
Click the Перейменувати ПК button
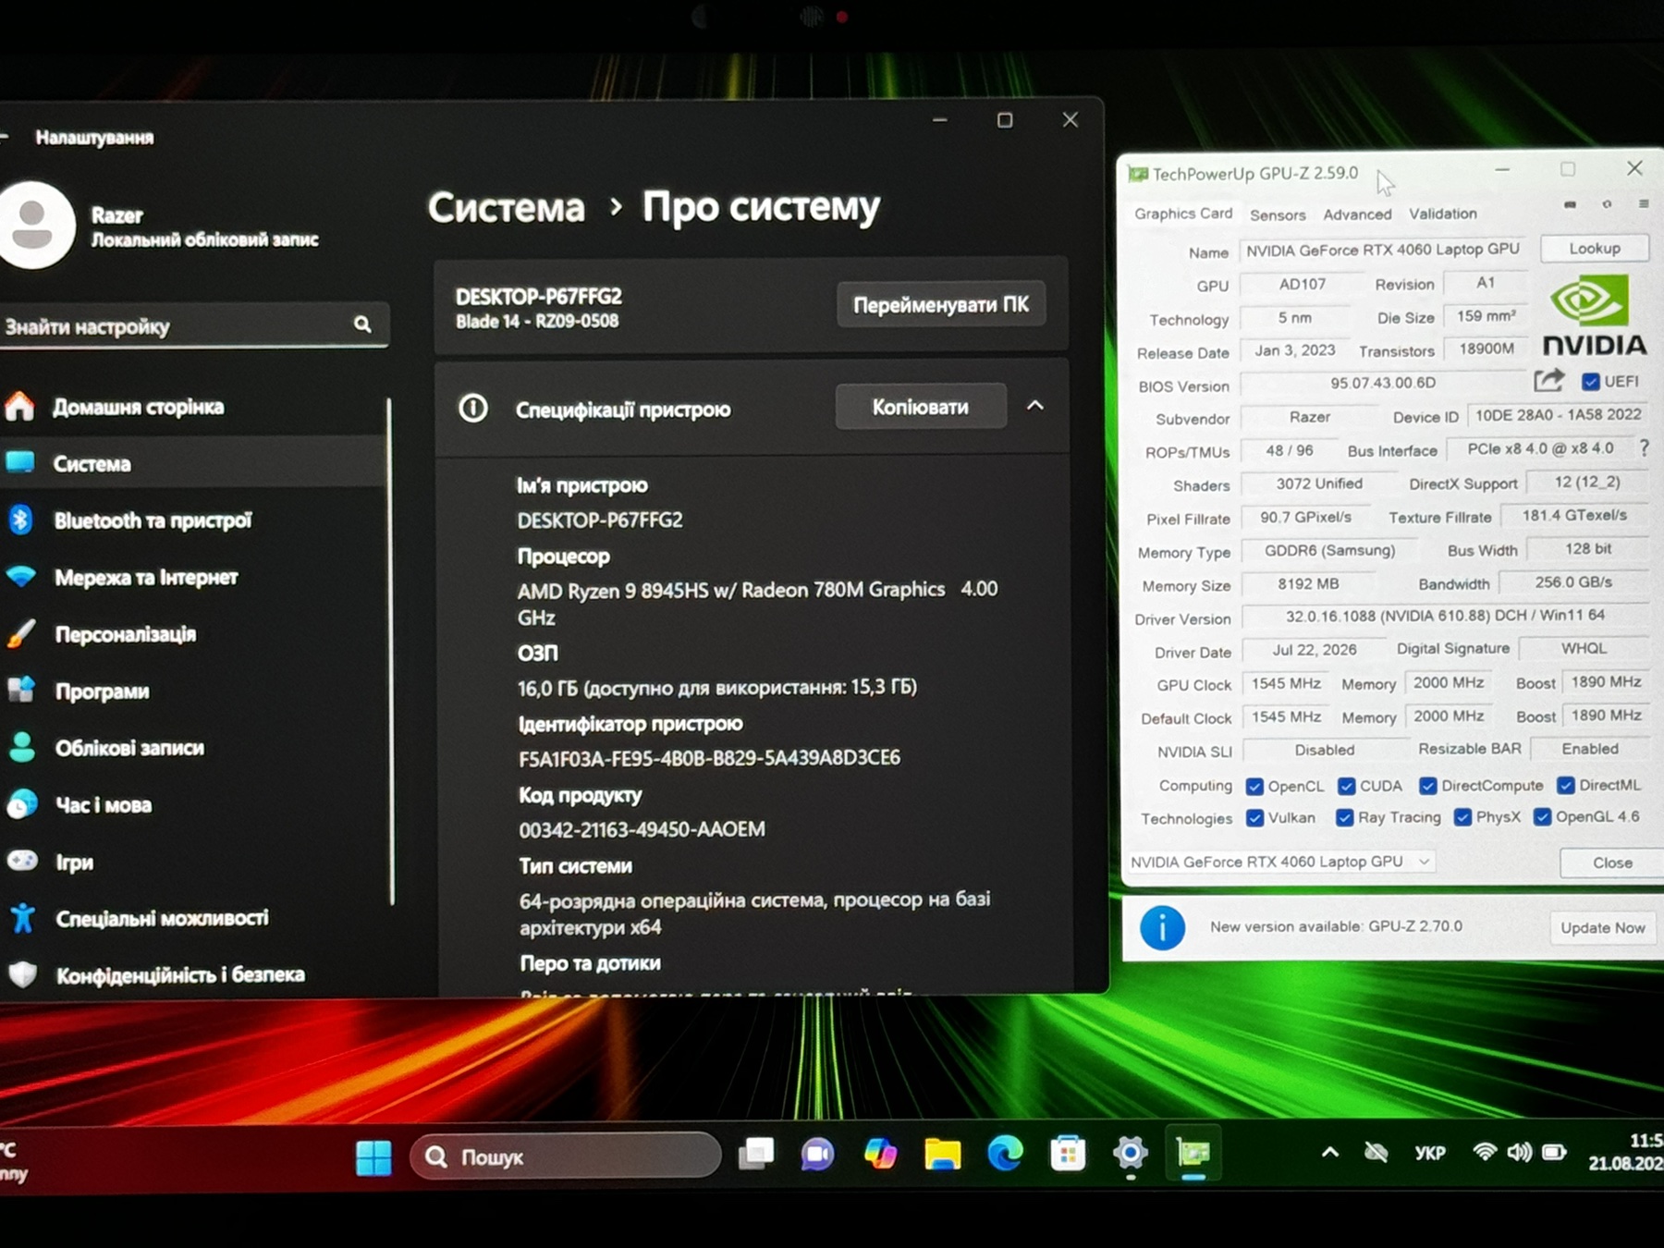pos(941,304)
